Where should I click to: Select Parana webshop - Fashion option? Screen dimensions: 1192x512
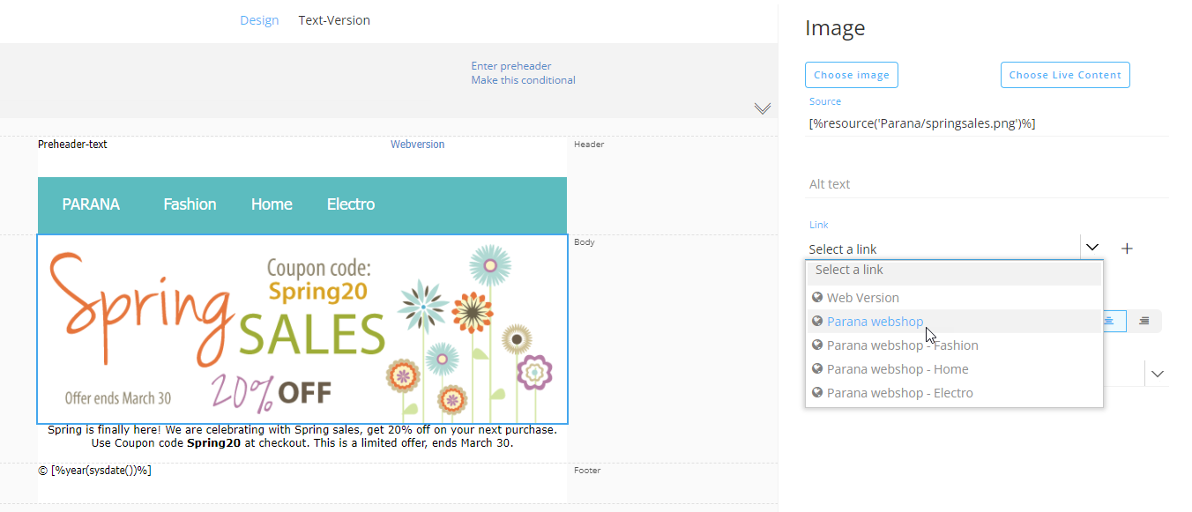pyautogui.click(x=902, y=345)
